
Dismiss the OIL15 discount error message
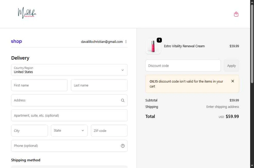coord(233,81)
